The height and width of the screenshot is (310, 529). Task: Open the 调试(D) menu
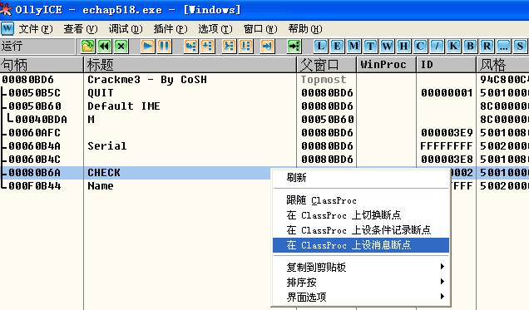click(x=126, y=29)
